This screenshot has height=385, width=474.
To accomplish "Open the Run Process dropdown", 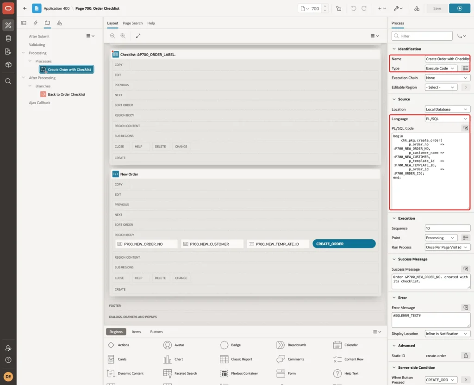I will pos(448,247).
